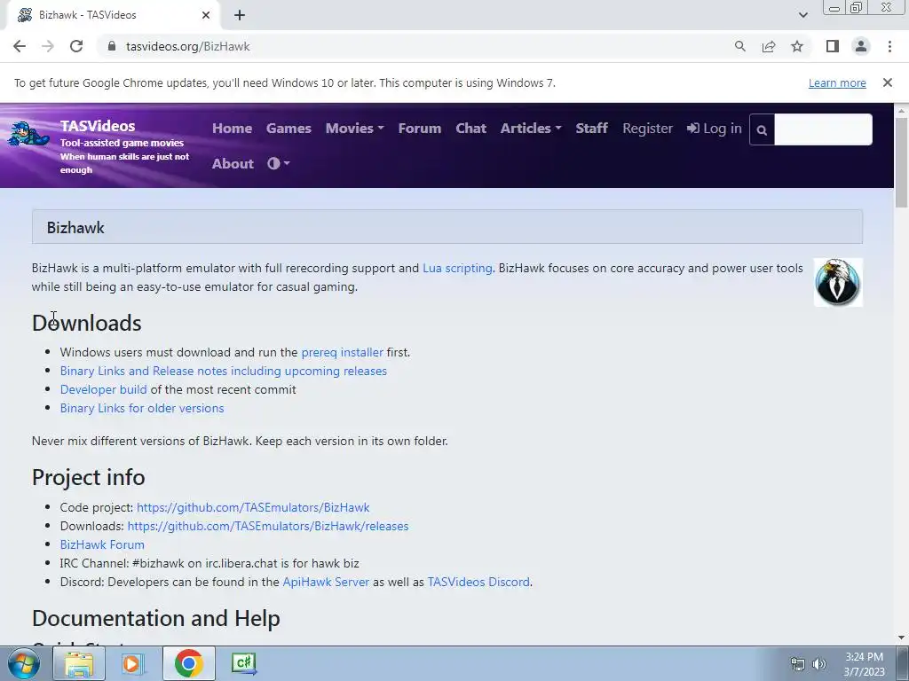Image resolution: width=909 pixels, height=681 pixels.
Task: Open the TASVideos Discord link
Action: (478, 582)
